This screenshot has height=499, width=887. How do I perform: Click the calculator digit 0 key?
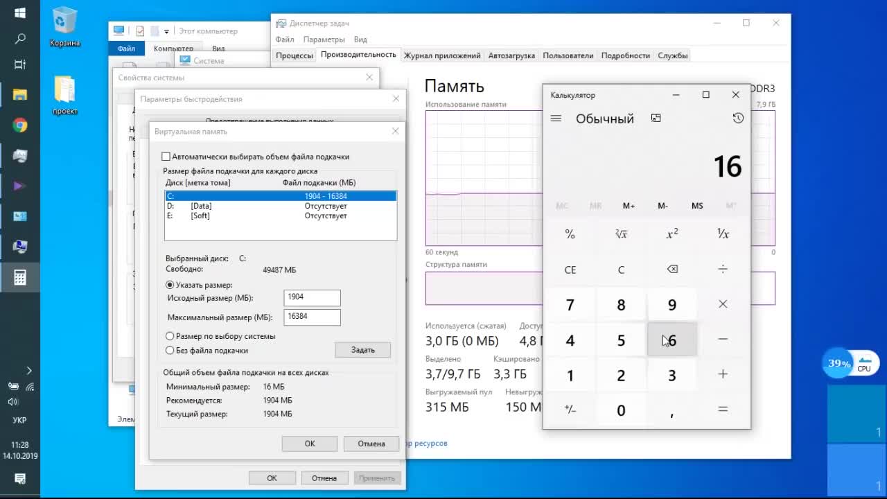point(621,410)
